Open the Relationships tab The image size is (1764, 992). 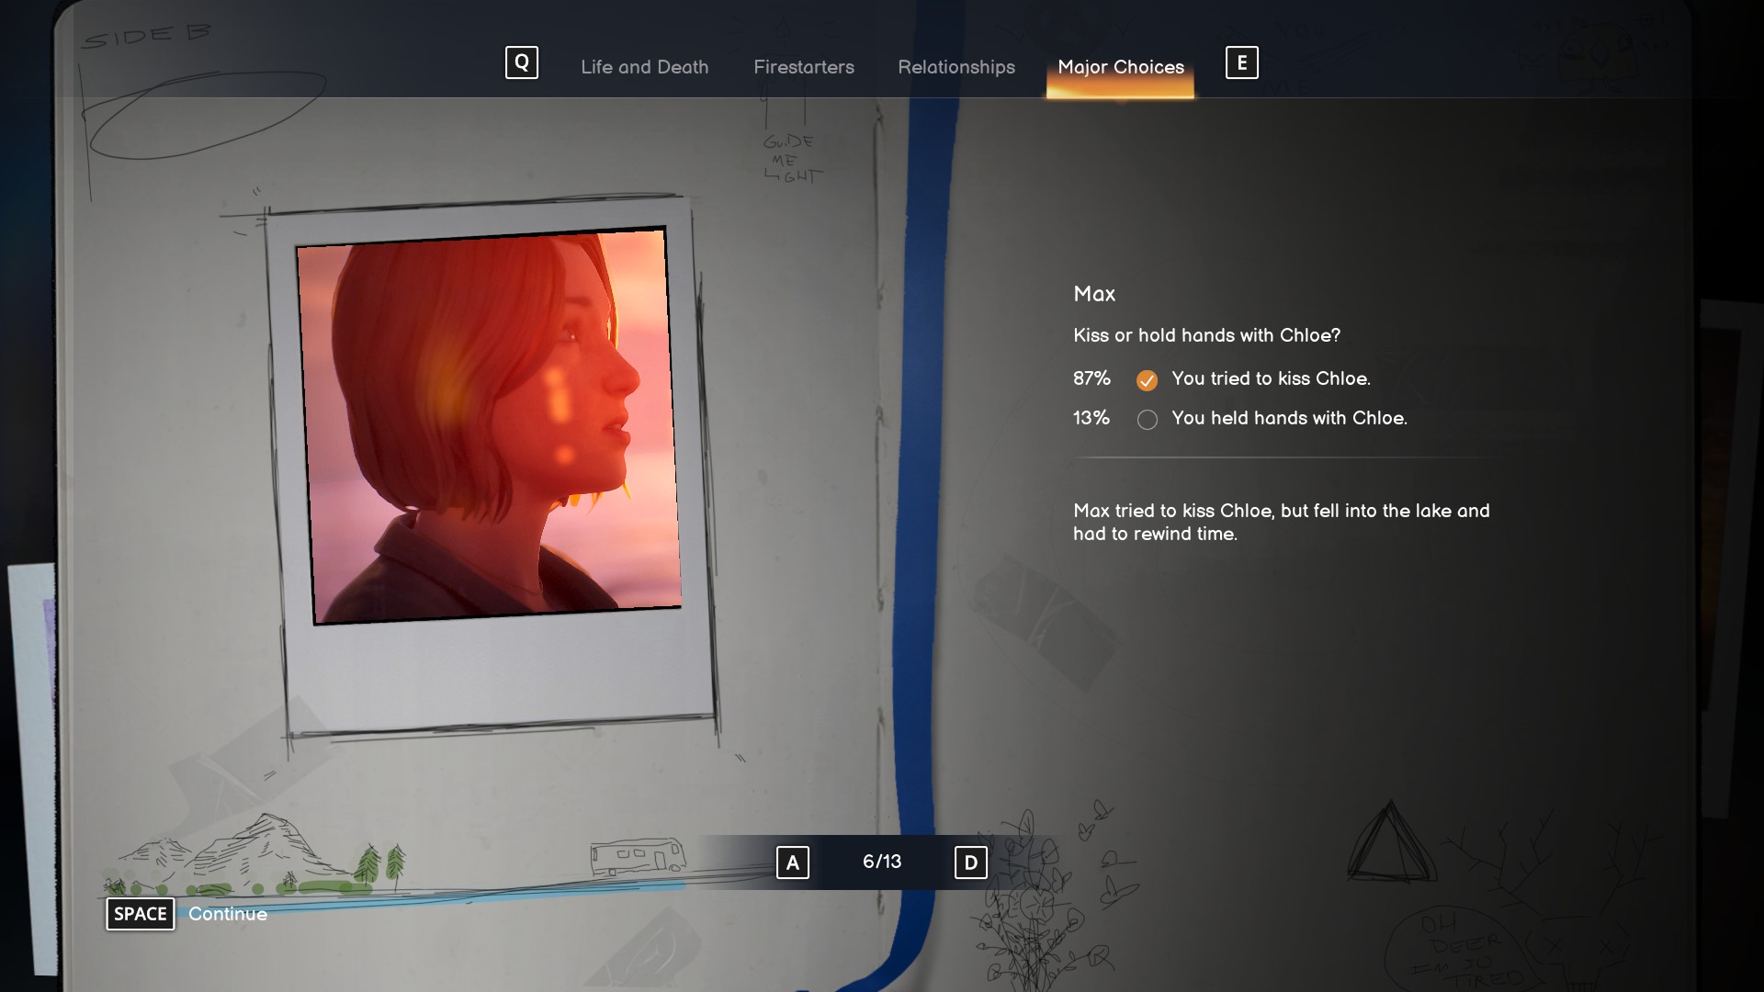[955, 67]
